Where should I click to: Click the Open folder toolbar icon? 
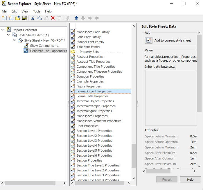pos(18,18)
